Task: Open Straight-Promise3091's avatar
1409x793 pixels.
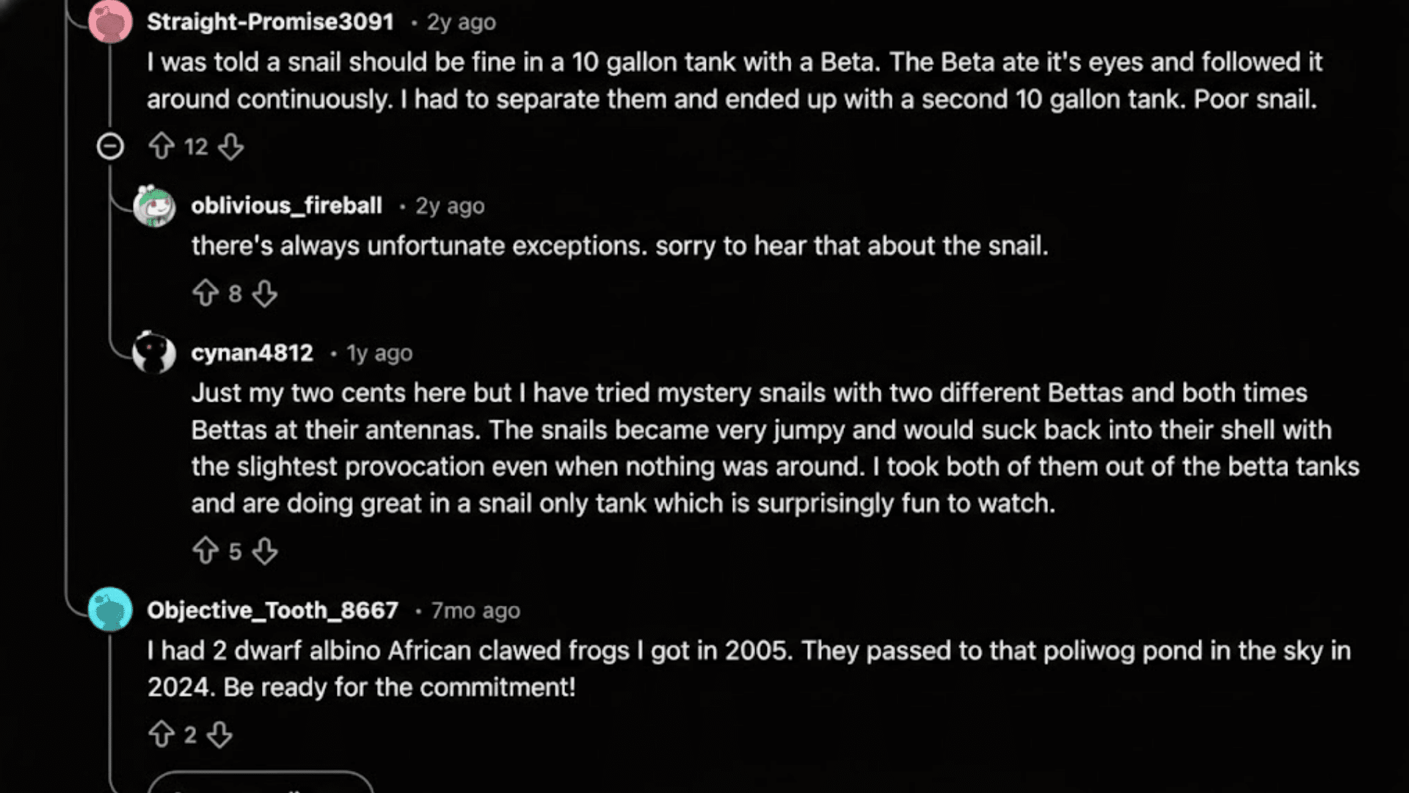Action: coord(111,21)
